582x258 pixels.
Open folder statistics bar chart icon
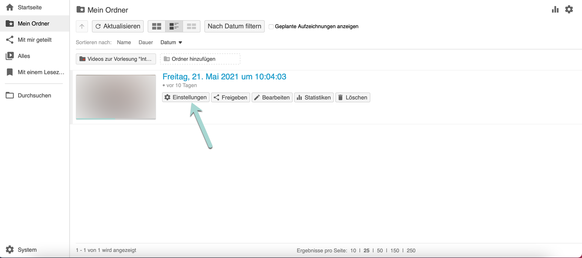[555, 9]
